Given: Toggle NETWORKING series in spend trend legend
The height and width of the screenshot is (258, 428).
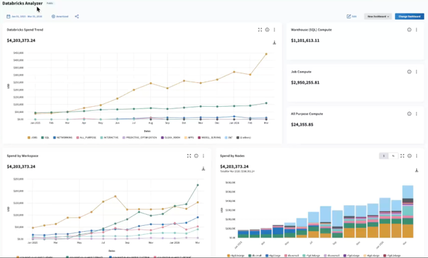Looking at the screenshot, I should coord(63,138).
